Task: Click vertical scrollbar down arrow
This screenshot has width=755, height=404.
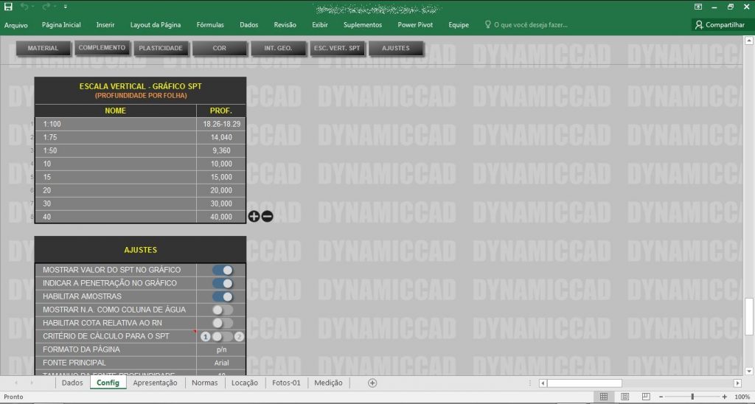Action: coord(749,372)
